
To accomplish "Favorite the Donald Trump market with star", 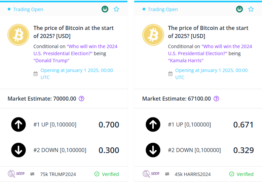I will point(116,9).
